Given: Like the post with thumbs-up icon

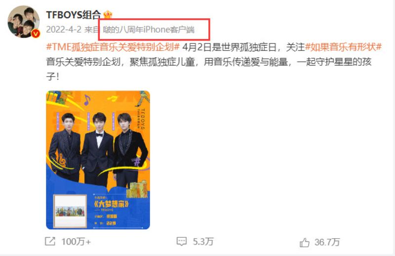Looking at the screenshot, I should point(305,242).
